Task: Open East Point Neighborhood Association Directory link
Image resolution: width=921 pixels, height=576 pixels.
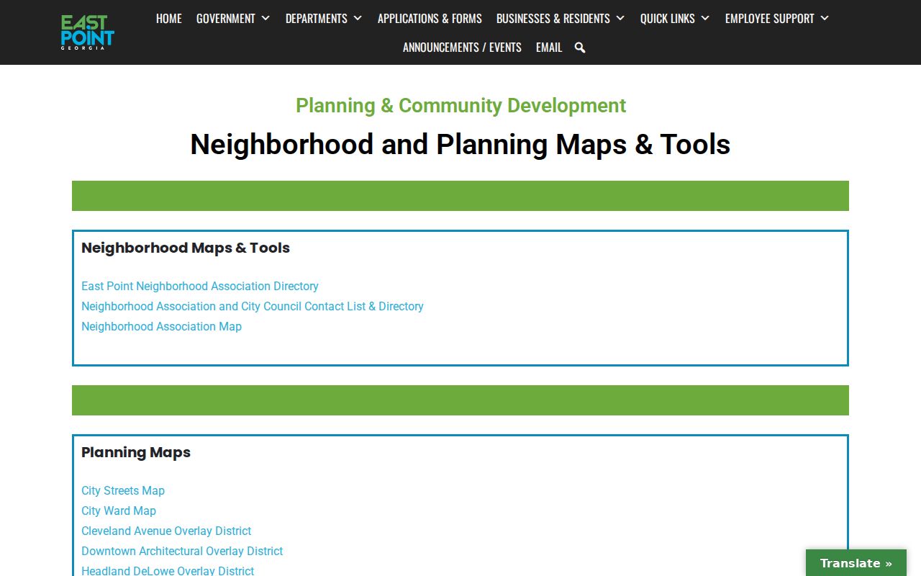Action: tap(200, 286)
